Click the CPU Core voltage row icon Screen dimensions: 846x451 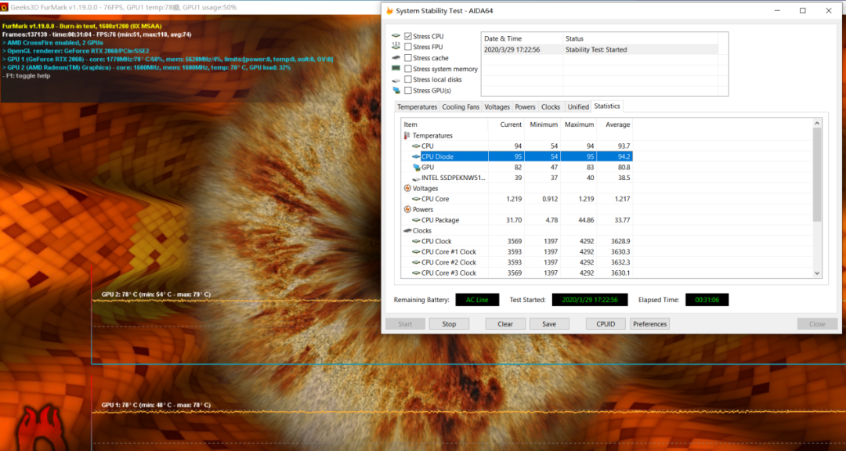point(416,199)
